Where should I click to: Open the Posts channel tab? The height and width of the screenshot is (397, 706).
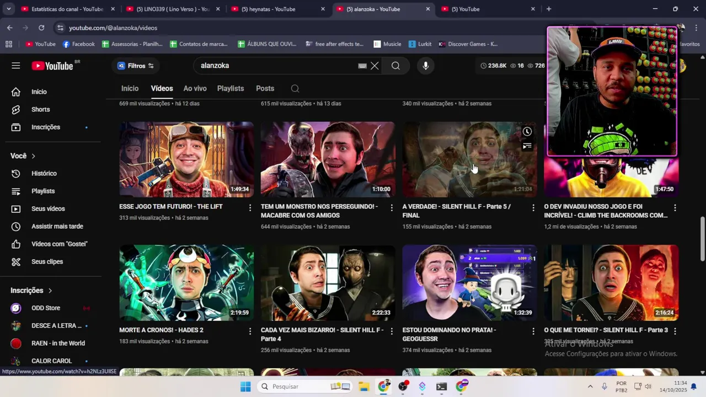265,89
